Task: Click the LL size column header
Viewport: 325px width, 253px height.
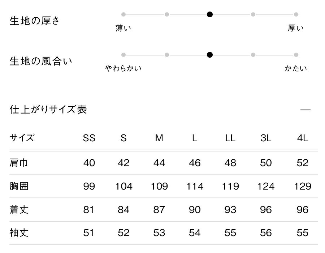Action: [x=230, y=138]
